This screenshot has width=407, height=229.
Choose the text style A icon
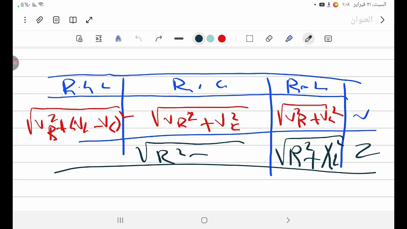(118, 39)
